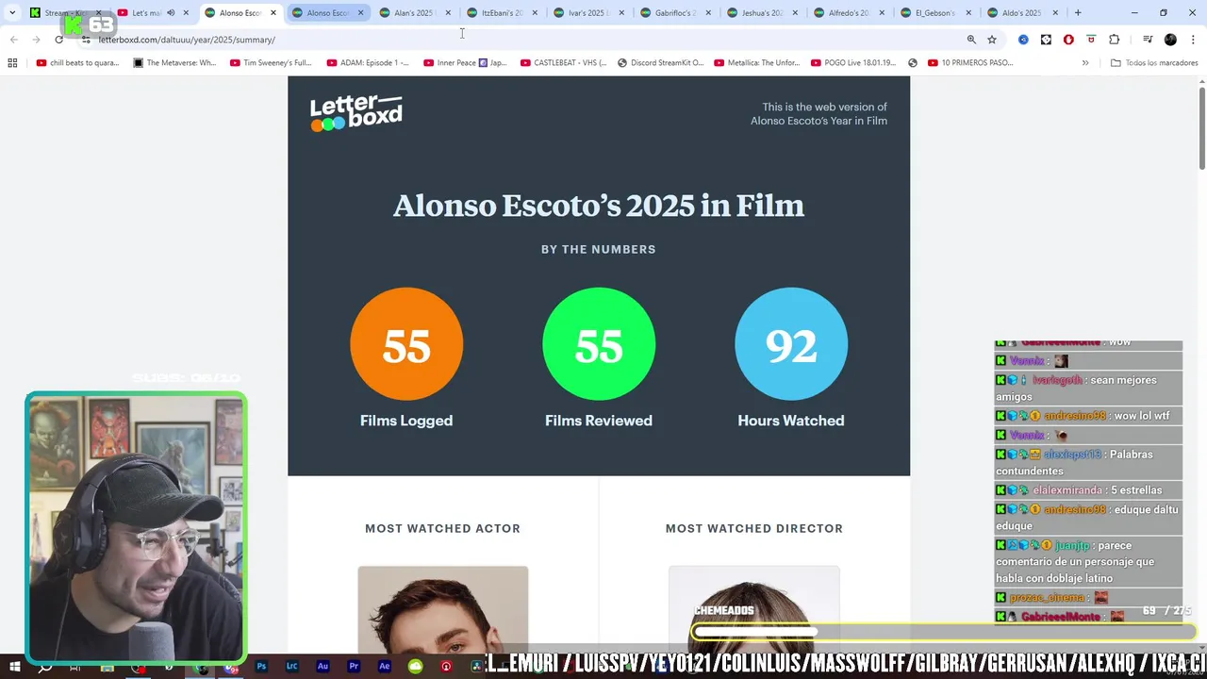This screenshot has width=1207, height=679.
Task: Click the Letterboxd logo in page header
Action: (x=356, y=113)
